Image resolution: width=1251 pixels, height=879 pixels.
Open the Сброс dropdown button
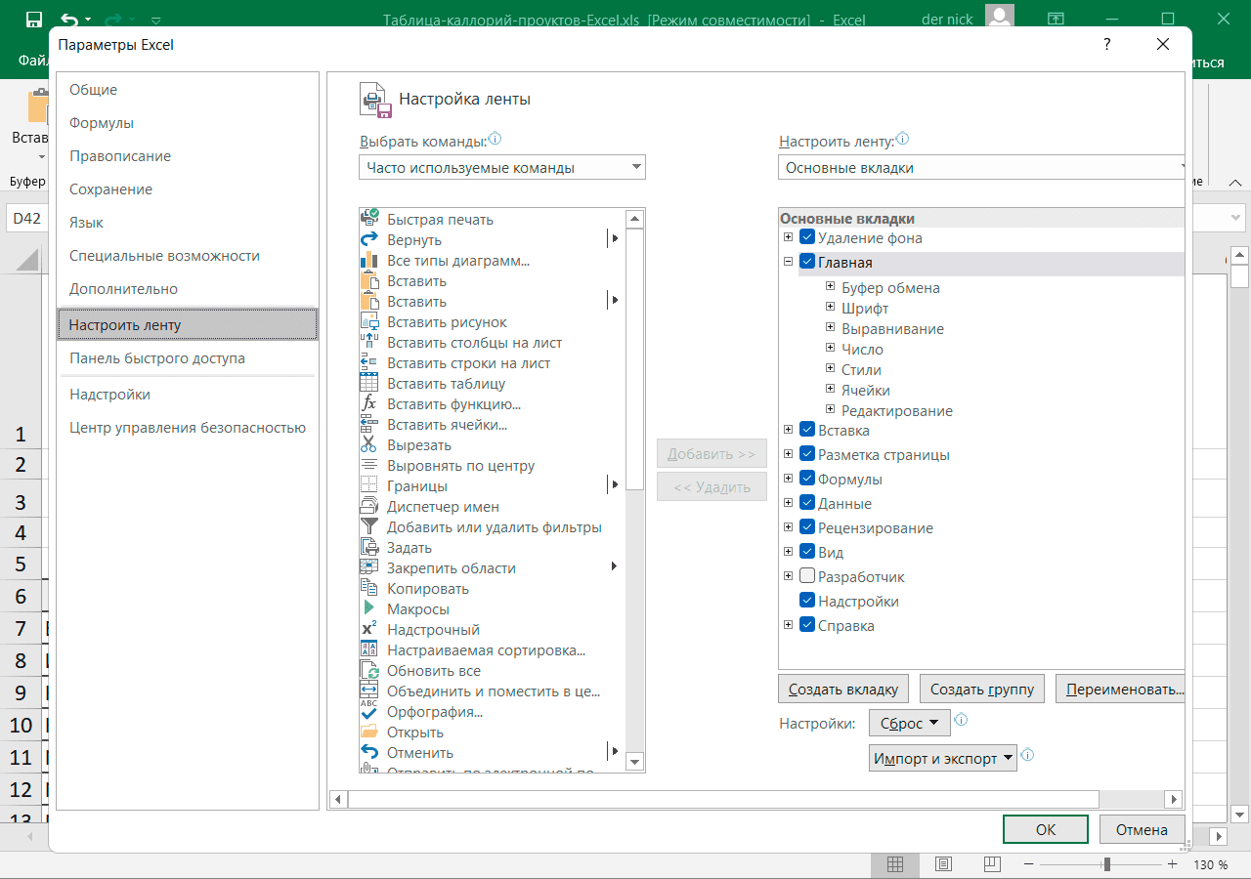tap(909, 724)
